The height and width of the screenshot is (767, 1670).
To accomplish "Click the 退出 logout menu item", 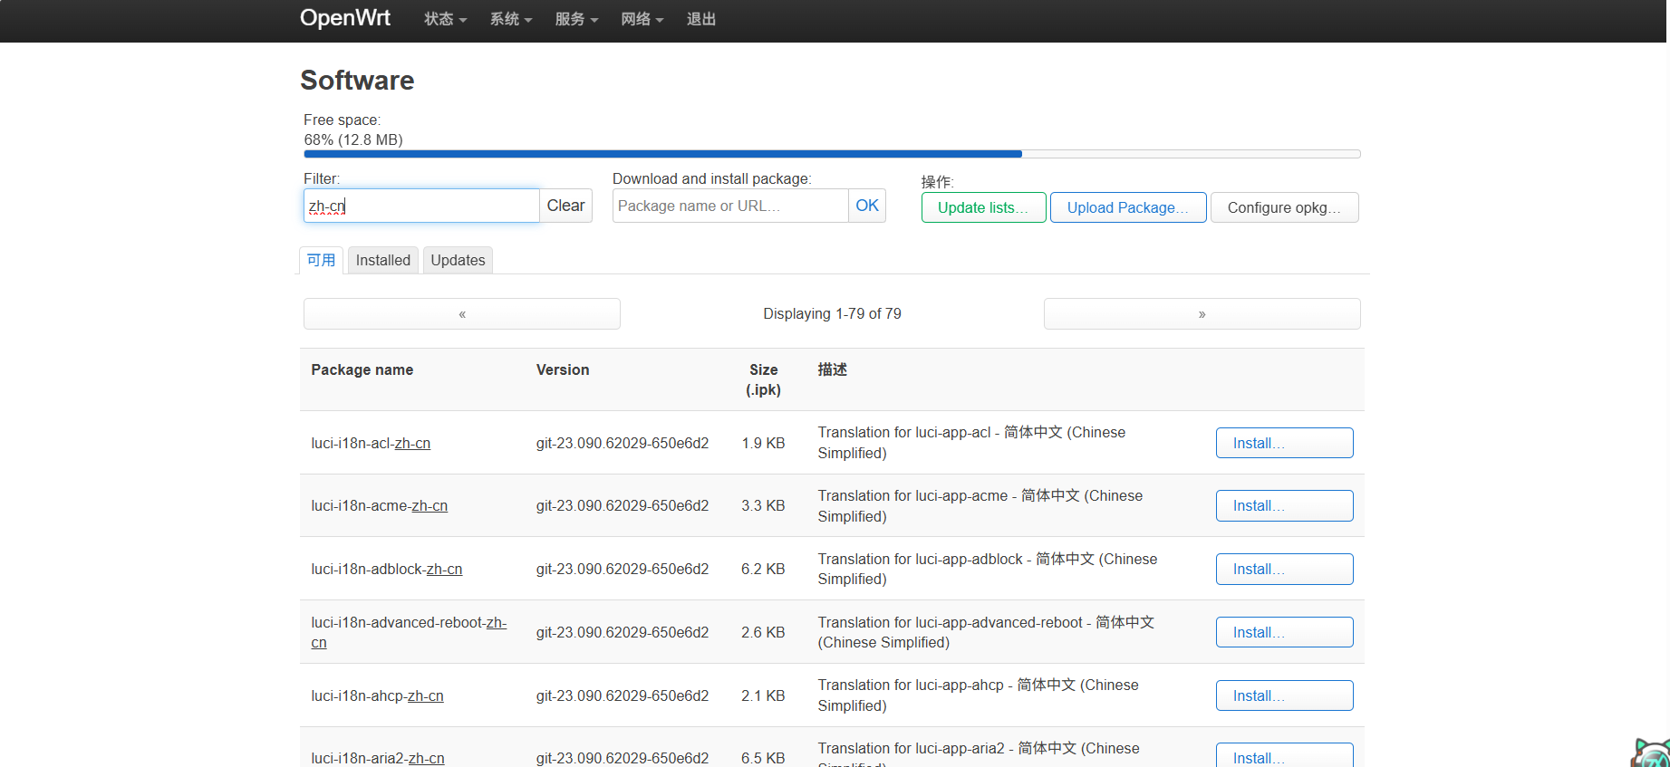I will coord(701,19).
